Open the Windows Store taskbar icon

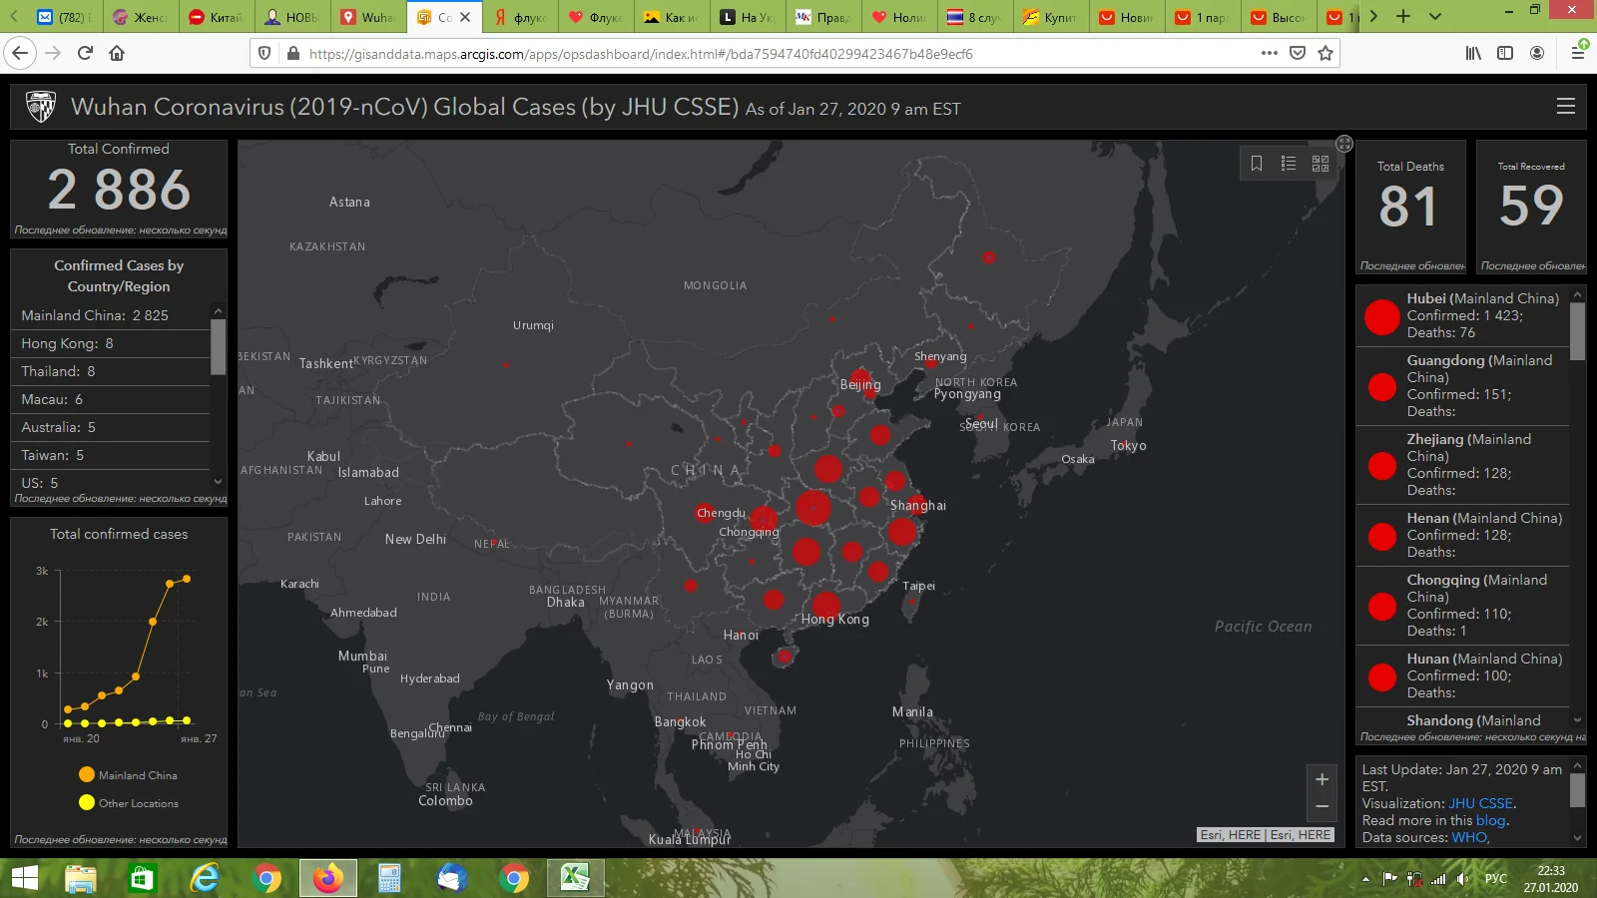point(143,878)
